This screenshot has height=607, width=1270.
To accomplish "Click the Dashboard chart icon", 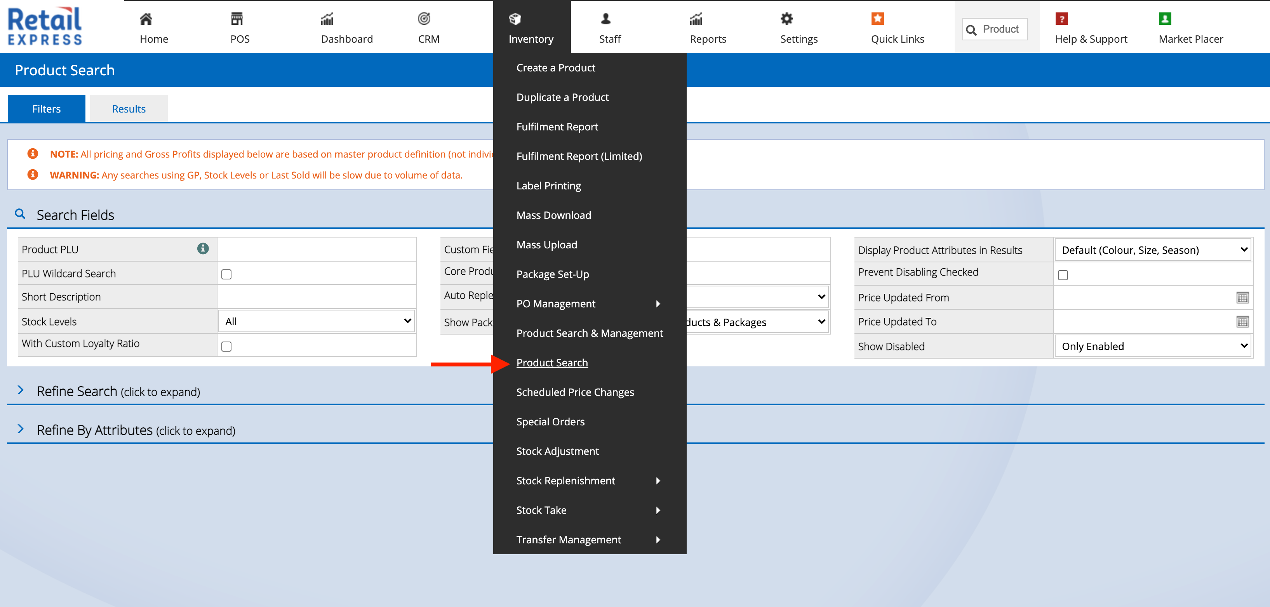I will click(327, 19).
